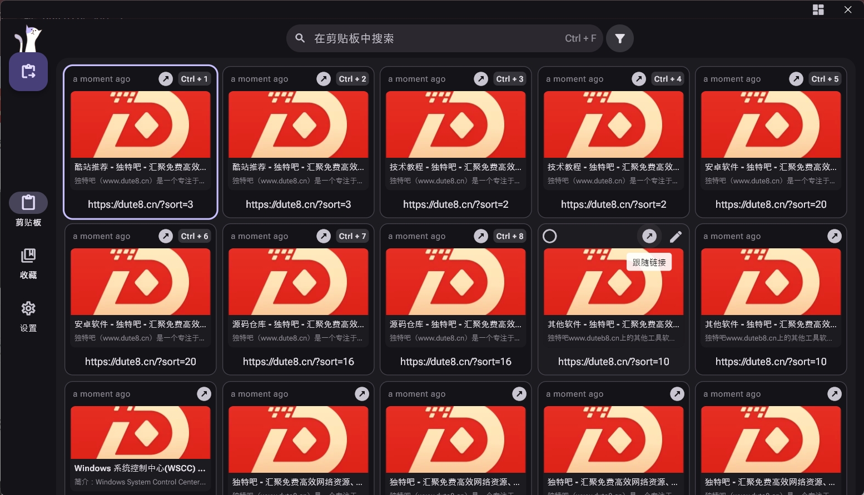Viewport: 864px width, 495px height.
Task: Click sort=2 URL on Ctrl + 3 card
Action: tap(456, 204)
